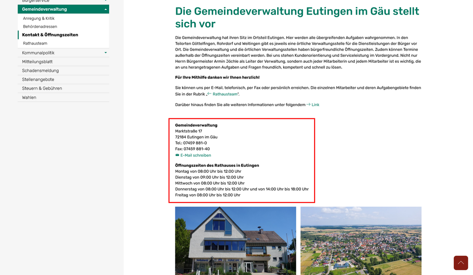Click the page heading Die Gemeindeverwaltung Eutingen
The image size is (473, 275).
pos(297,17)
